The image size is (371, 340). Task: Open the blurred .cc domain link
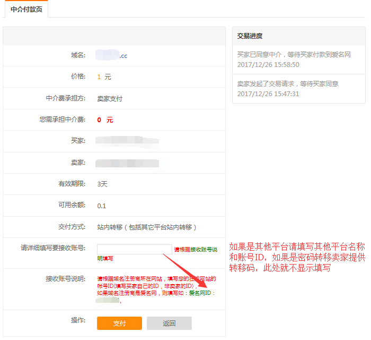tap(112, 55)
